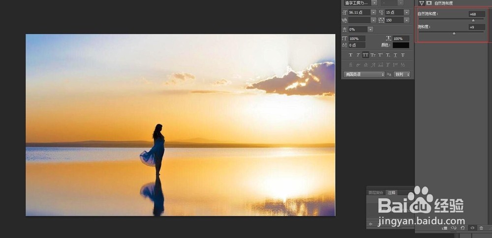Open leading dropdown at 15 点

tap(407, 12)
